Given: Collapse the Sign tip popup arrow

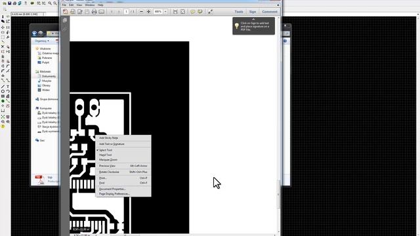Looking at the screenshot, I should (x=253, y=19).
